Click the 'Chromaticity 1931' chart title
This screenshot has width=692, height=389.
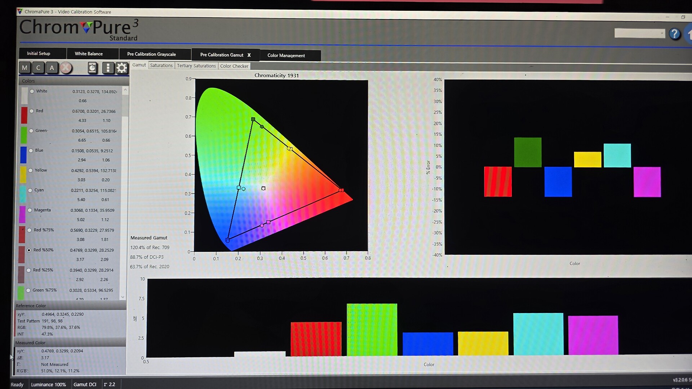click(276, 76)
